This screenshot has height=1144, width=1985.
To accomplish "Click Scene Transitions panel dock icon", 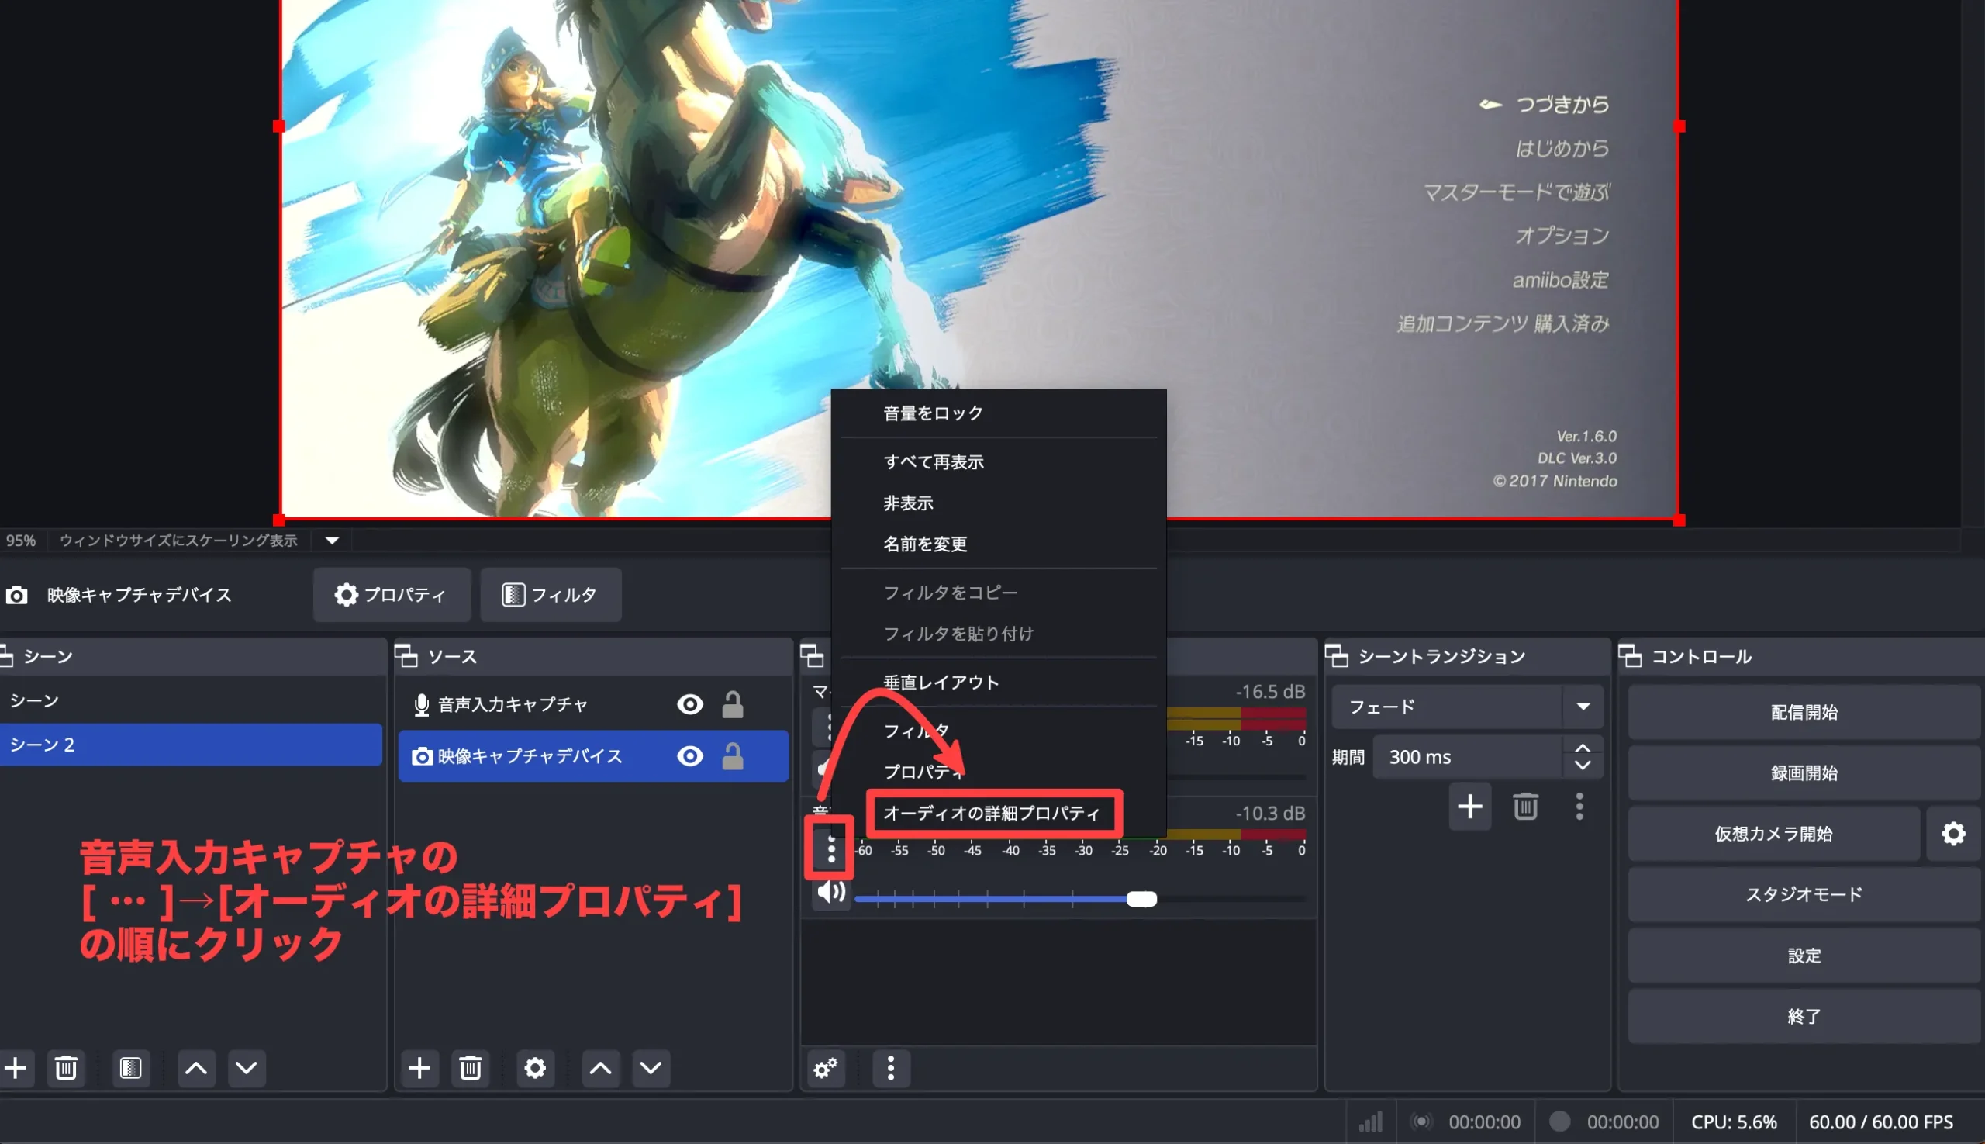I will [x=1336, y=656].
